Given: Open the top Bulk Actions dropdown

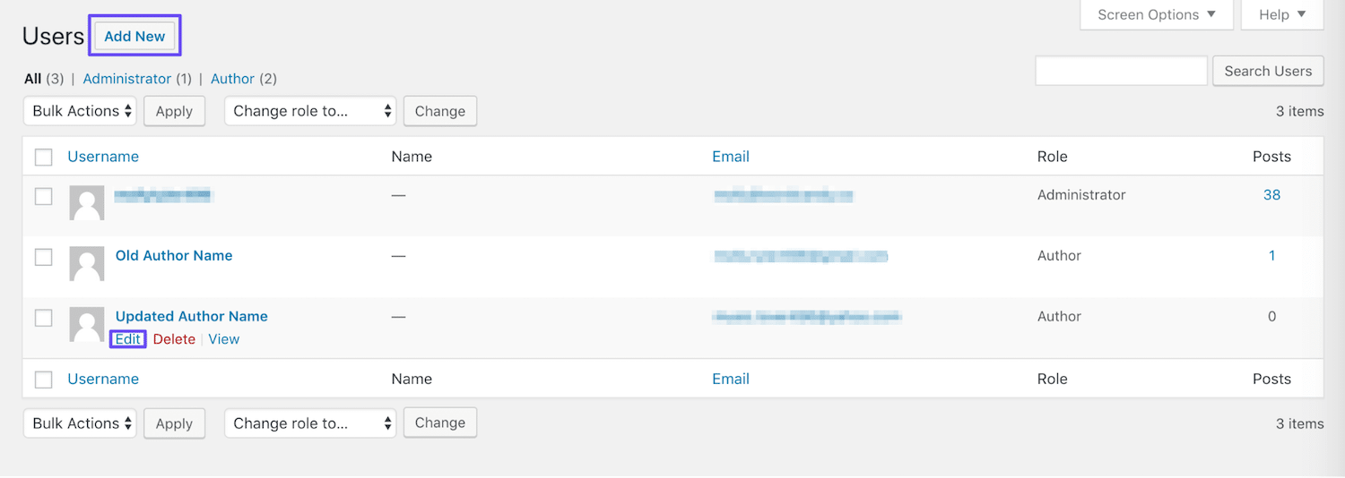Looking at the screenshot, I should click(x=80, y=111).
